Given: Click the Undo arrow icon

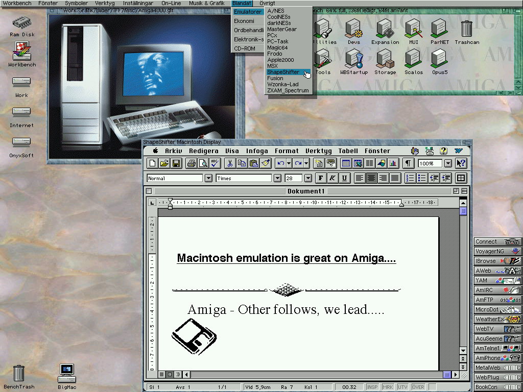Looking at the screenshot, I should (x=280, y=163).
